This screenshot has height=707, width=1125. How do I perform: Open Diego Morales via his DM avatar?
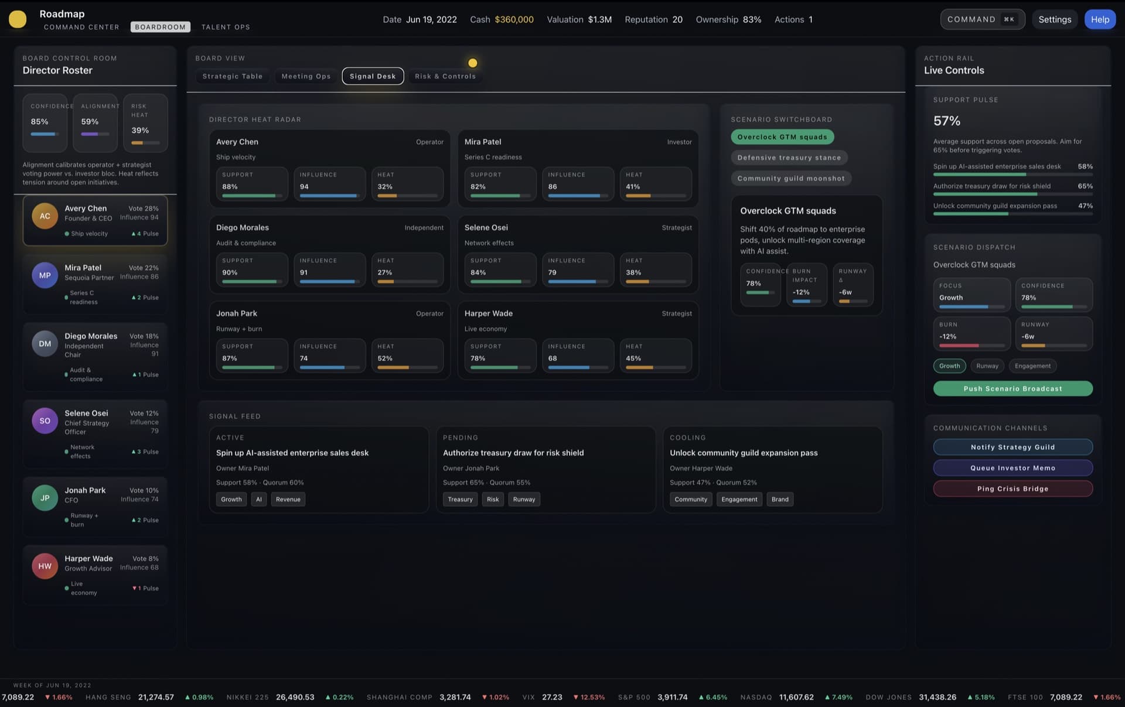tap(45, 343)
